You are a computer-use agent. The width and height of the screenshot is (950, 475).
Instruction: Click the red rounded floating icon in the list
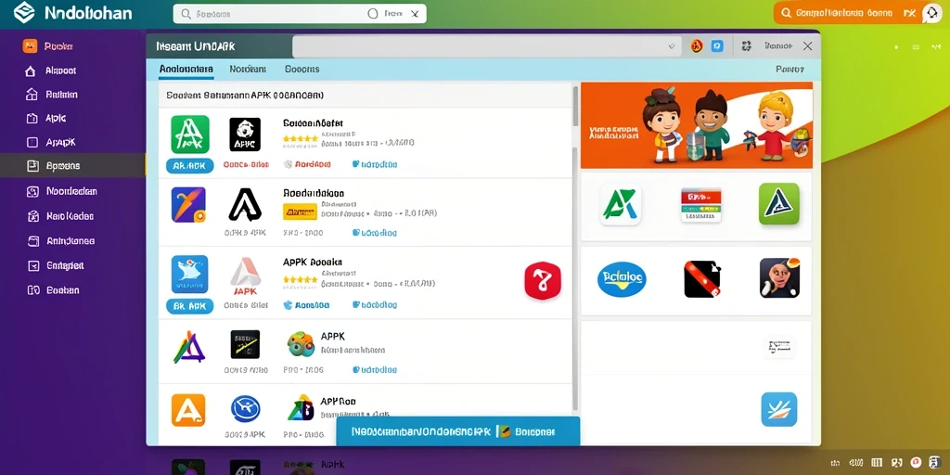[x=543, y=280]
